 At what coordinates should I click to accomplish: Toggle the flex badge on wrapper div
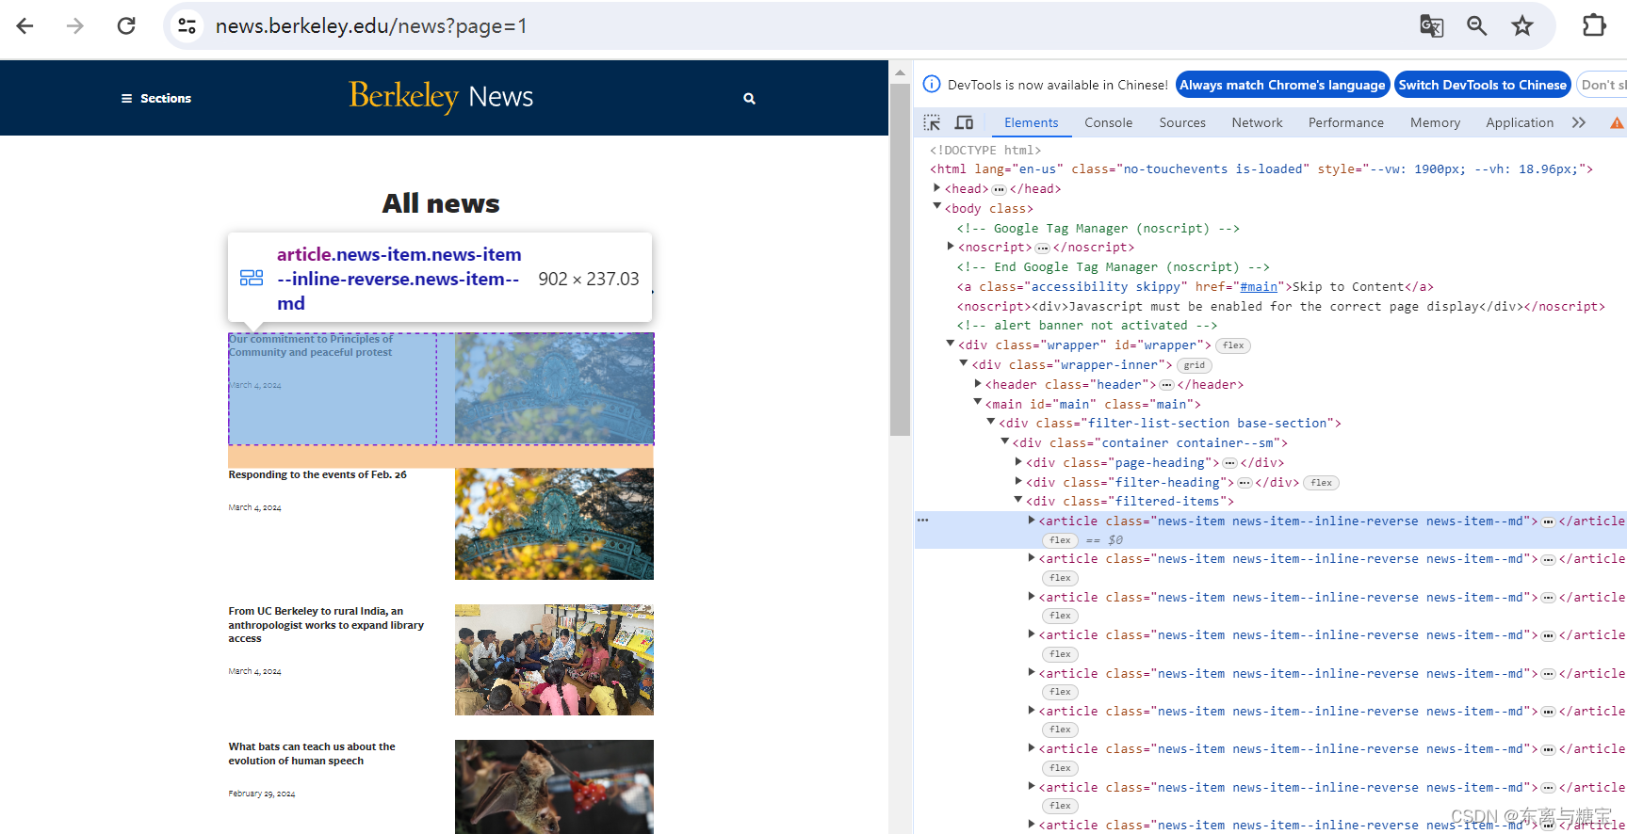tap(1232, 345)
